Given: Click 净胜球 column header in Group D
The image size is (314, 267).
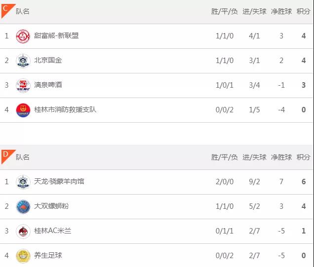Looking at the screenshot, I should [281, 157].
